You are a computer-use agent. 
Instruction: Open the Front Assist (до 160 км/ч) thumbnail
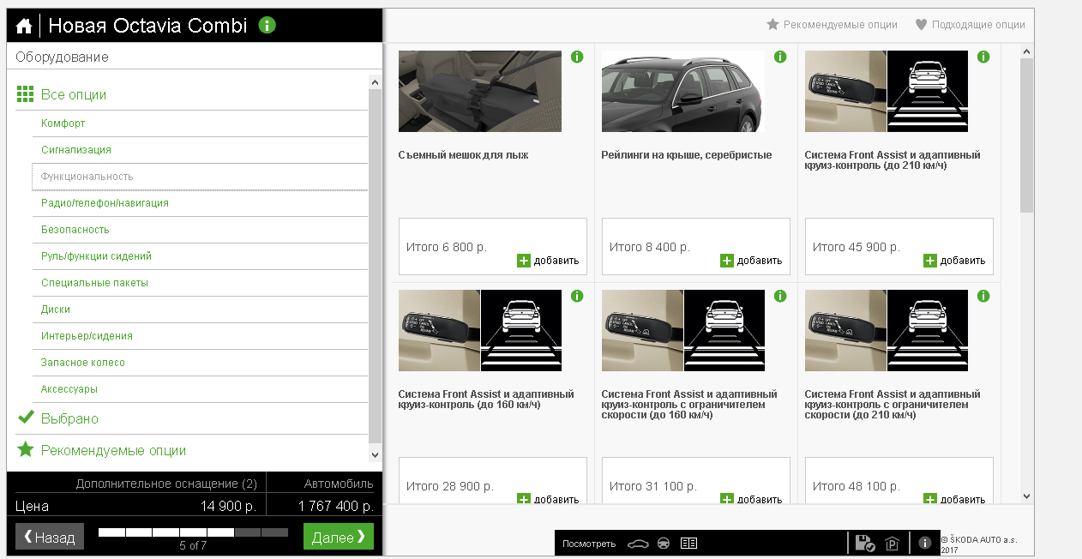[480, 330]
